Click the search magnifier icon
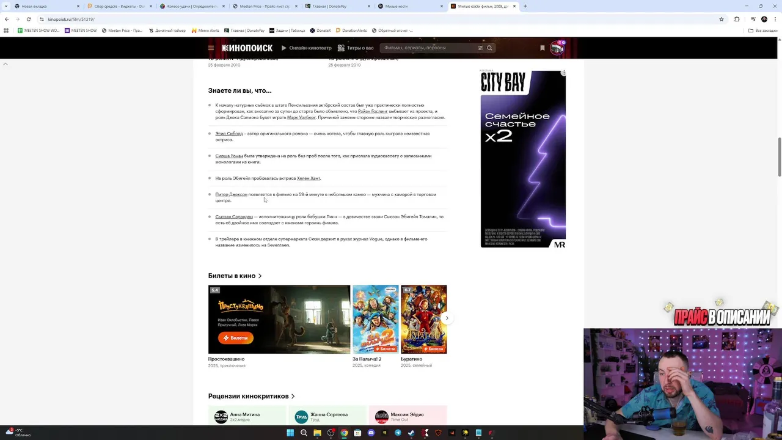This screenshot has height=440, width=782. point(489,48)
